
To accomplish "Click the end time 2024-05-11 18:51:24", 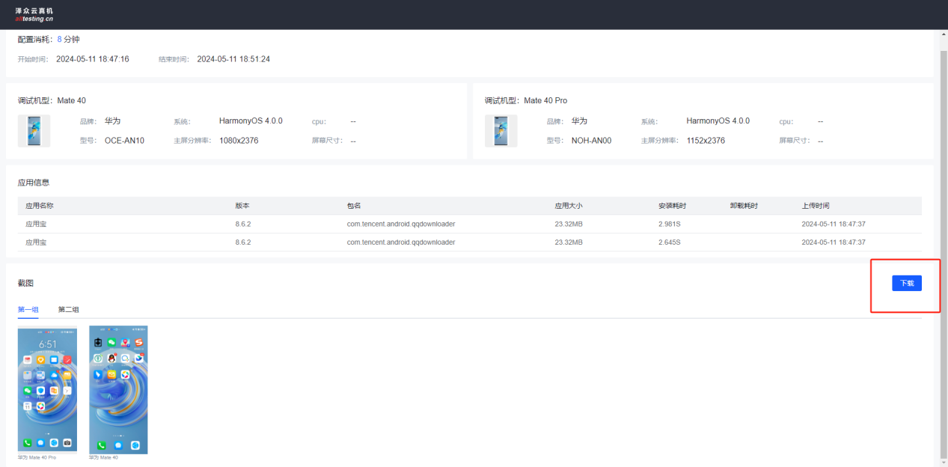I will coord(233,59).
